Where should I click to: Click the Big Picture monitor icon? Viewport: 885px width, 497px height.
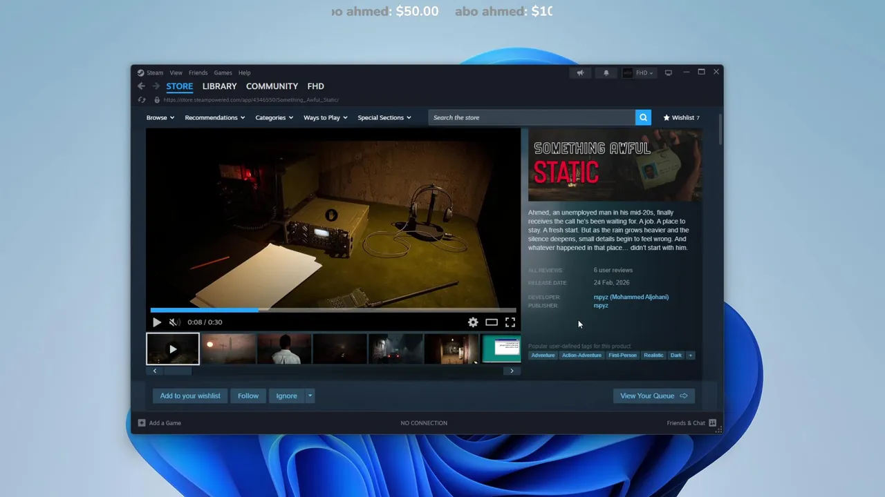(668, 72)
